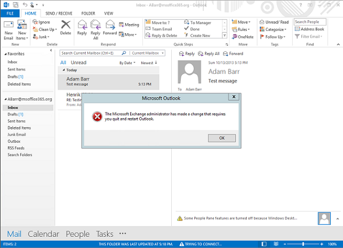
Task: Open the Move dropdown in the ribbon
Action: click(x=241, y=22)
